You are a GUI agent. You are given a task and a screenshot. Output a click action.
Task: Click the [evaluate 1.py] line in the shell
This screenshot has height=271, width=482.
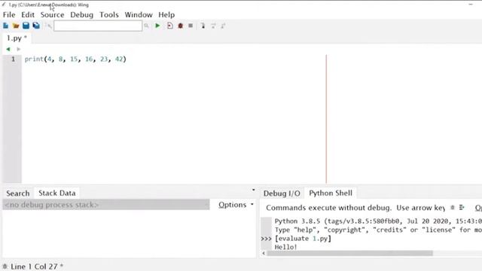[x=303, y=239]
